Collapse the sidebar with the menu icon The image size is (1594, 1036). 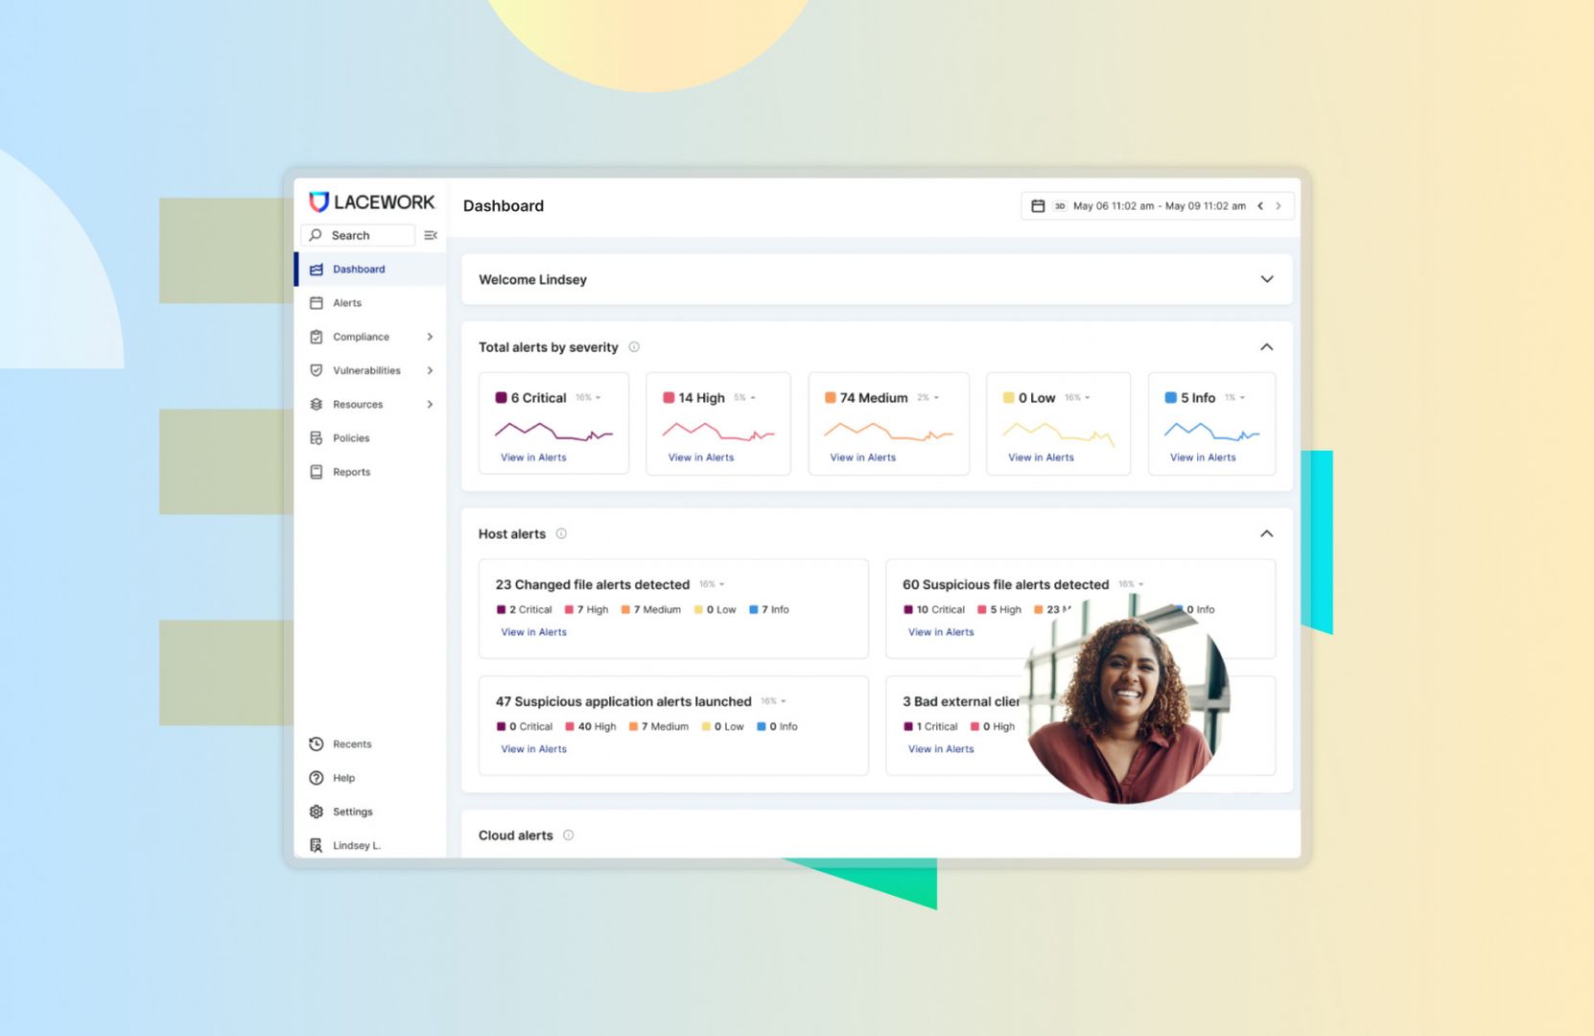(431, 235)
